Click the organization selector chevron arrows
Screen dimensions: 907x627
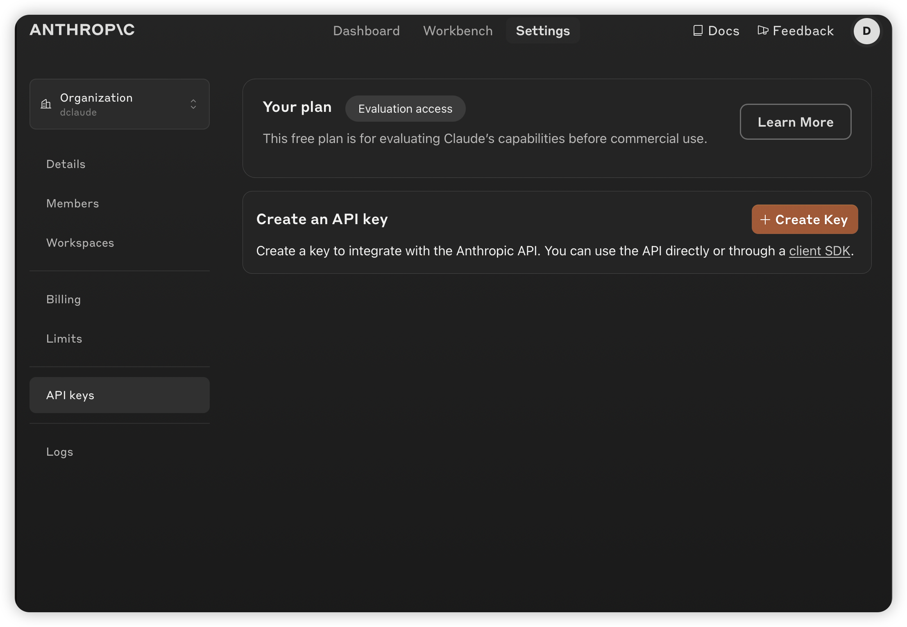193,104
